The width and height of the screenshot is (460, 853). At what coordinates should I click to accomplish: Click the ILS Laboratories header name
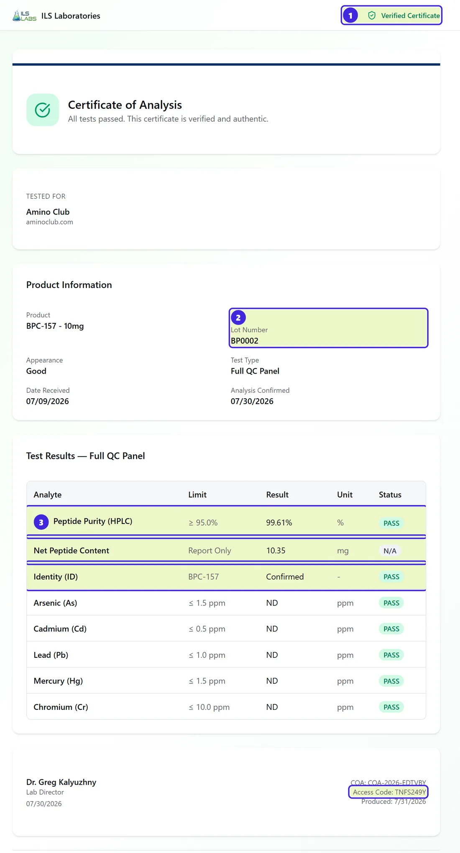coord(71,16)
